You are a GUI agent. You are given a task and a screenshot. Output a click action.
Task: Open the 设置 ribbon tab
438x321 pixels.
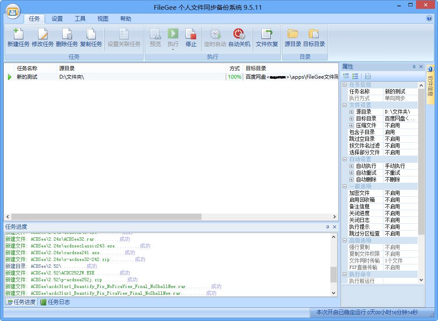tap(57, 19)
